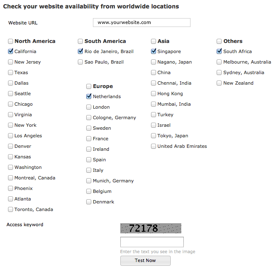This screenshot has width=278, height=270.
Task: Uncheck the California checkbox
Action: coord(11,51)
